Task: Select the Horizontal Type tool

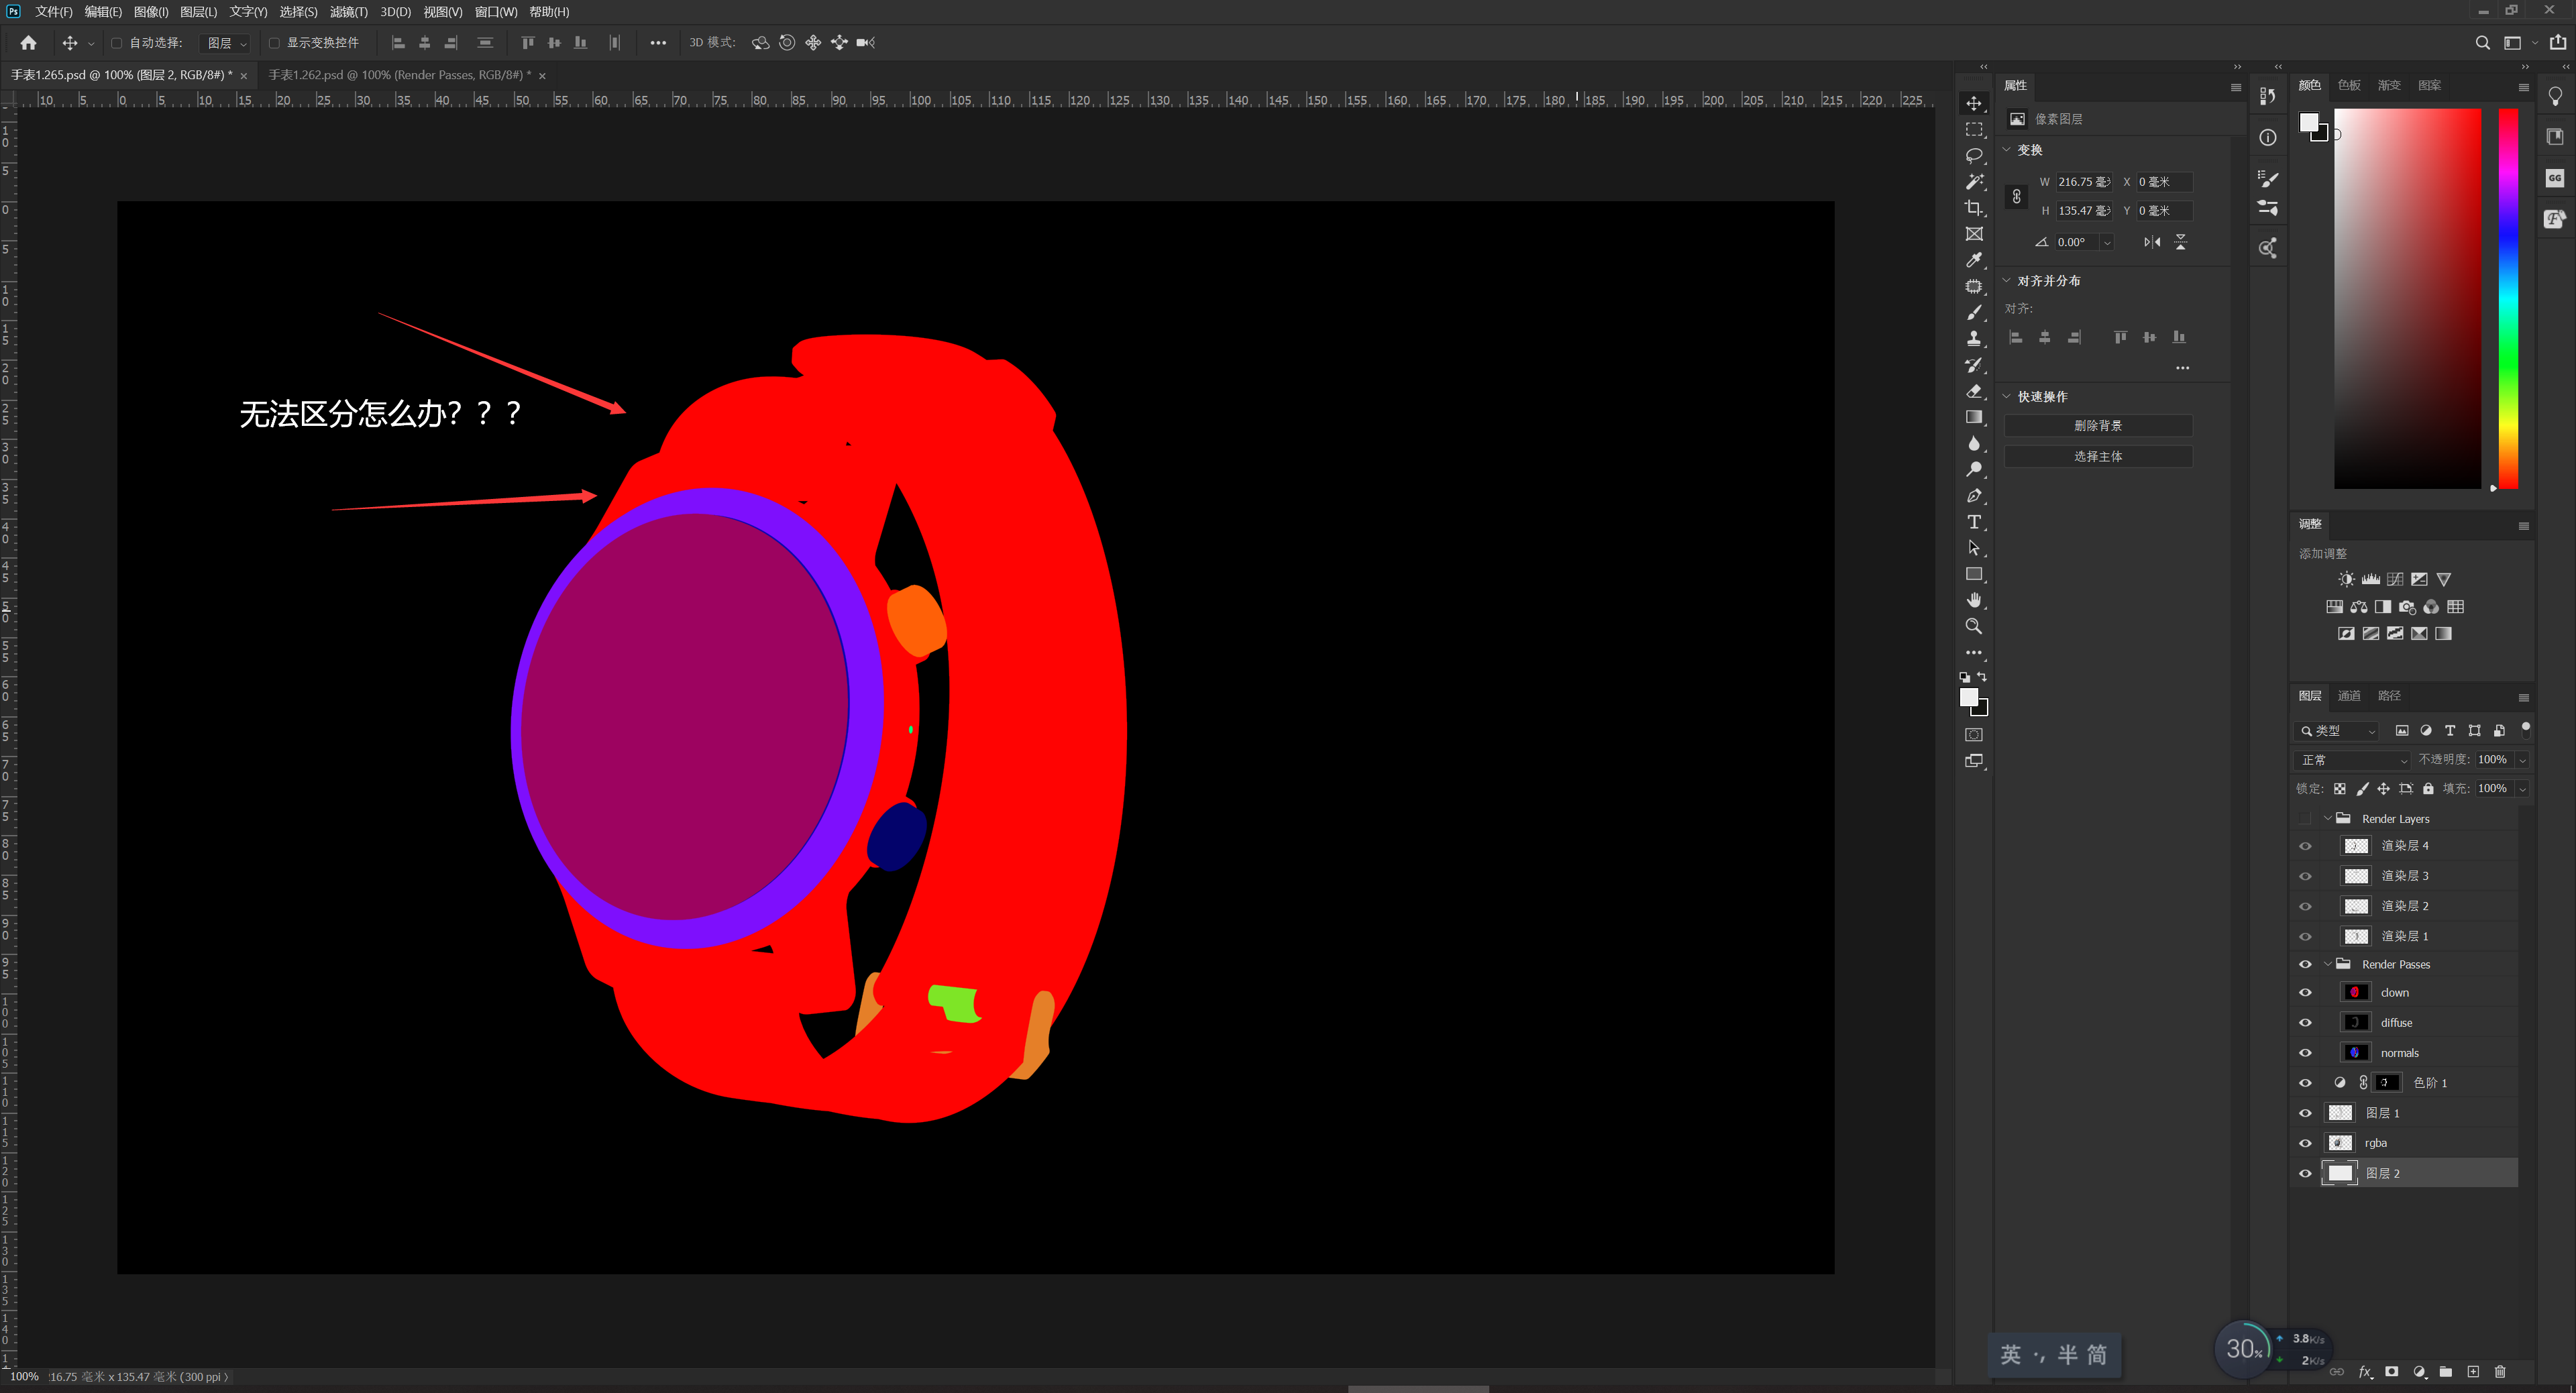Action: coord(1973,522)
